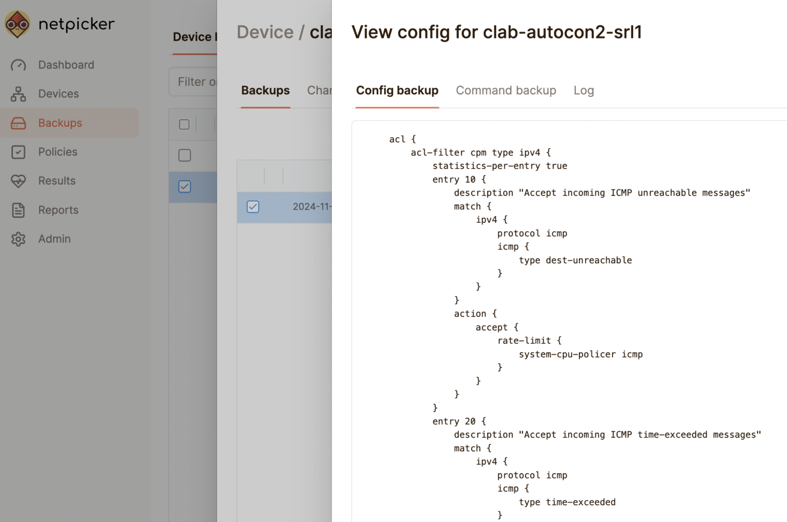Open the Dashboard sidebar icon
Image resolution: width=787 pixels, height=522 pixels.
pyautogui.click(x=19, y=65)
